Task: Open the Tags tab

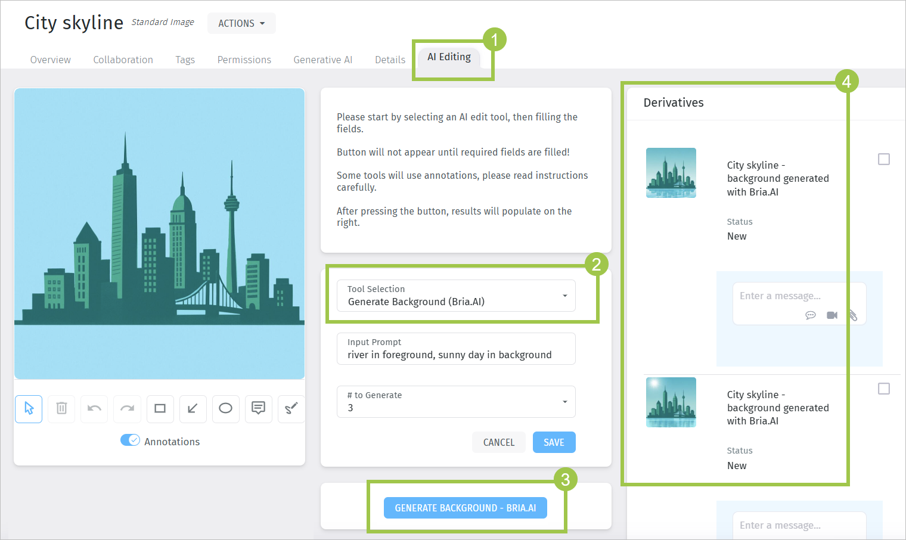Action: pyautogui.click(x=185, y=60)
